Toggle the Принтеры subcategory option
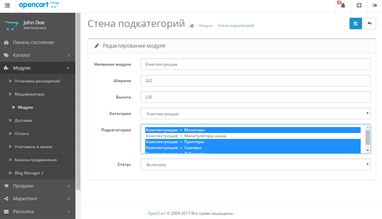Viewport: 382px width, 219px height. click(x=175, y=142)
